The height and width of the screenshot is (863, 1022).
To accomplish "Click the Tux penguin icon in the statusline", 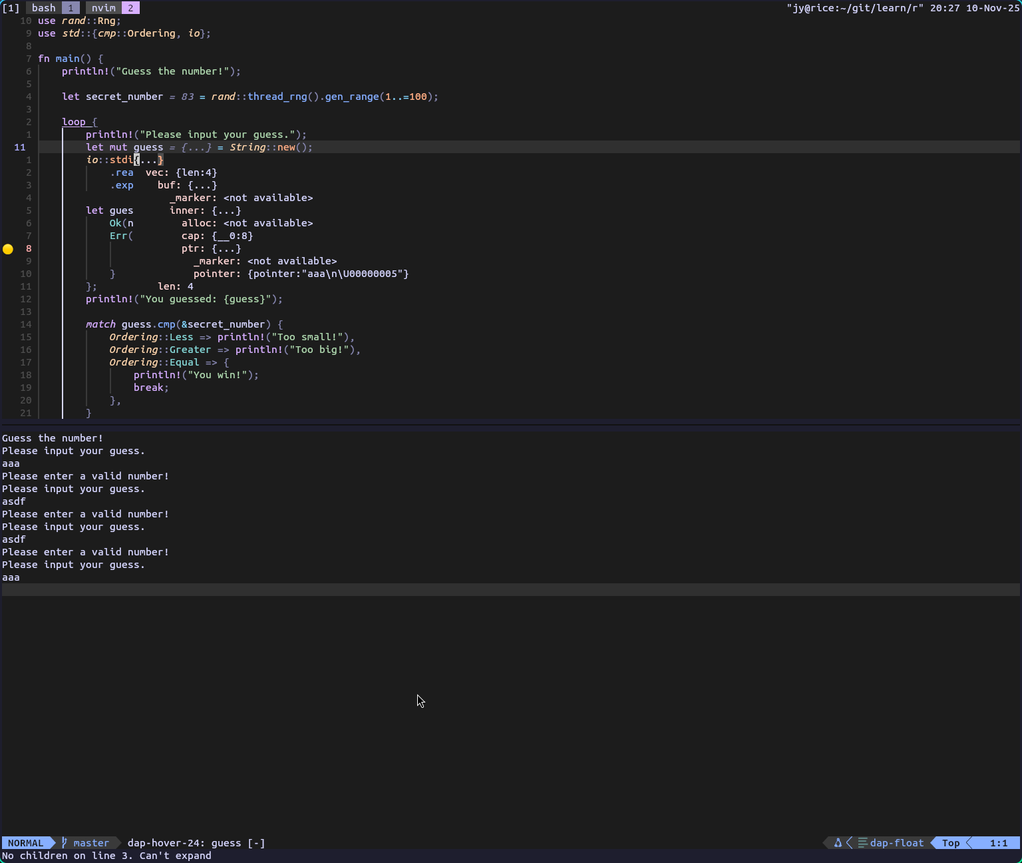I will coord(838,843).
